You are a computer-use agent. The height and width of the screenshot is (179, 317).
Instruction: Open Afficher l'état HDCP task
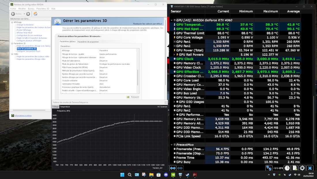[24, 33]
